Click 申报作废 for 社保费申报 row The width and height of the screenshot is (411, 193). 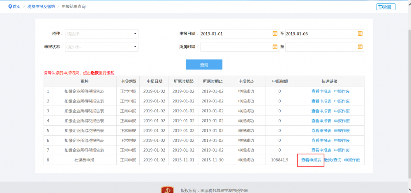coord(352,160)
